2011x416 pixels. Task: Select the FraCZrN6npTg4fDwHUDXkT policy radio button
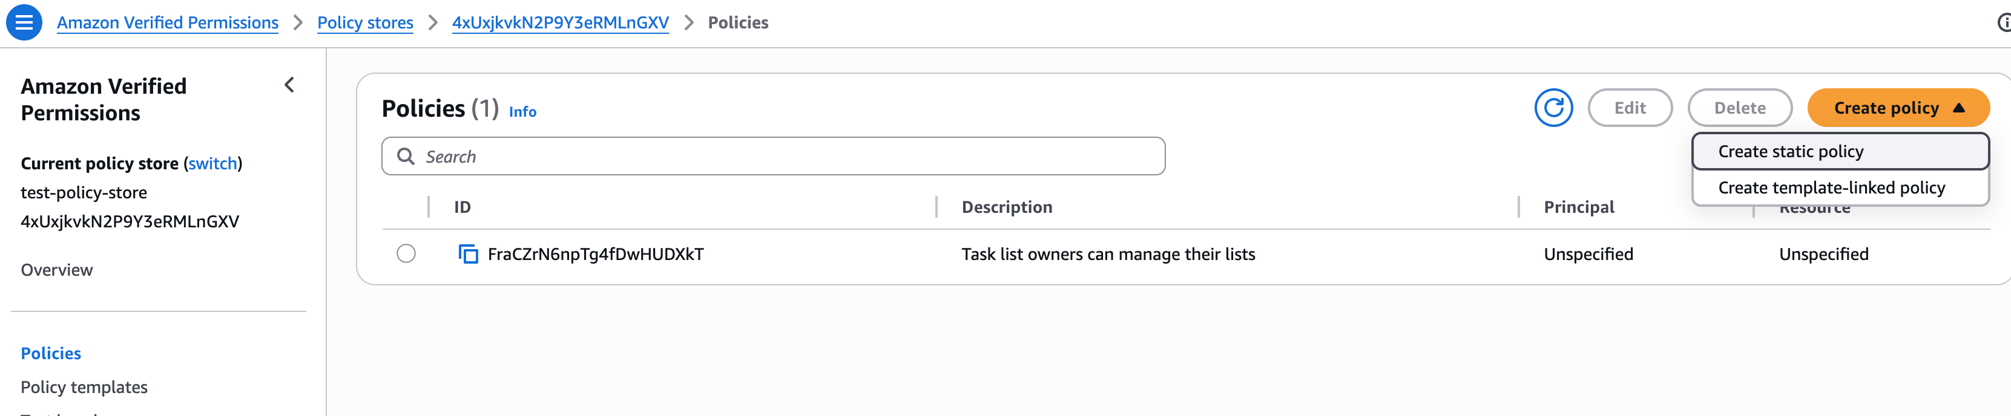tap(406, 254)
